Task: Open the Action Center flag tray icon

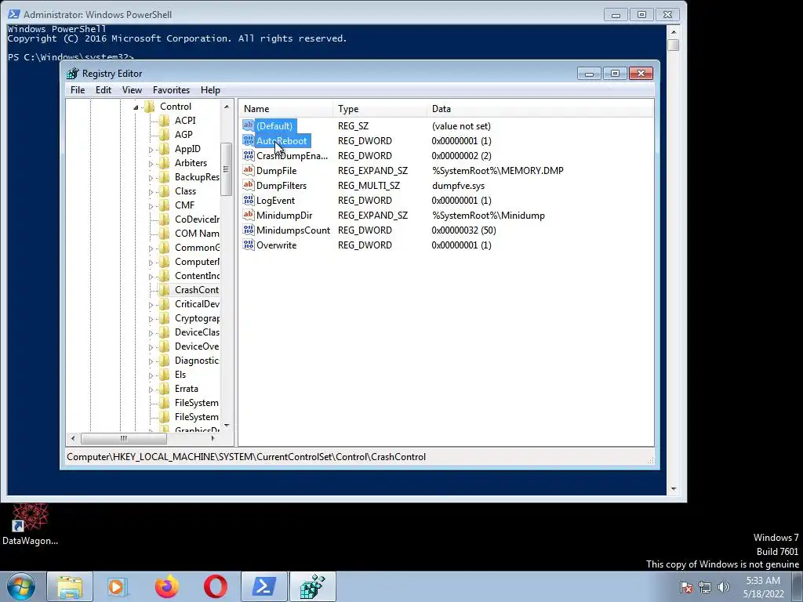Action: click(x=685, y=587)
